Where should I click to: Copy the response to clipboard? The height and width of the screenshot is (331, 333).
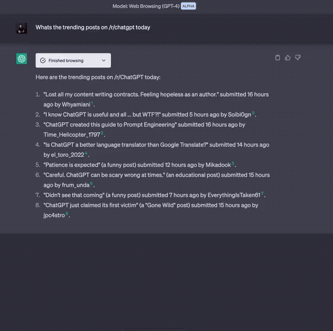[278, 58]
